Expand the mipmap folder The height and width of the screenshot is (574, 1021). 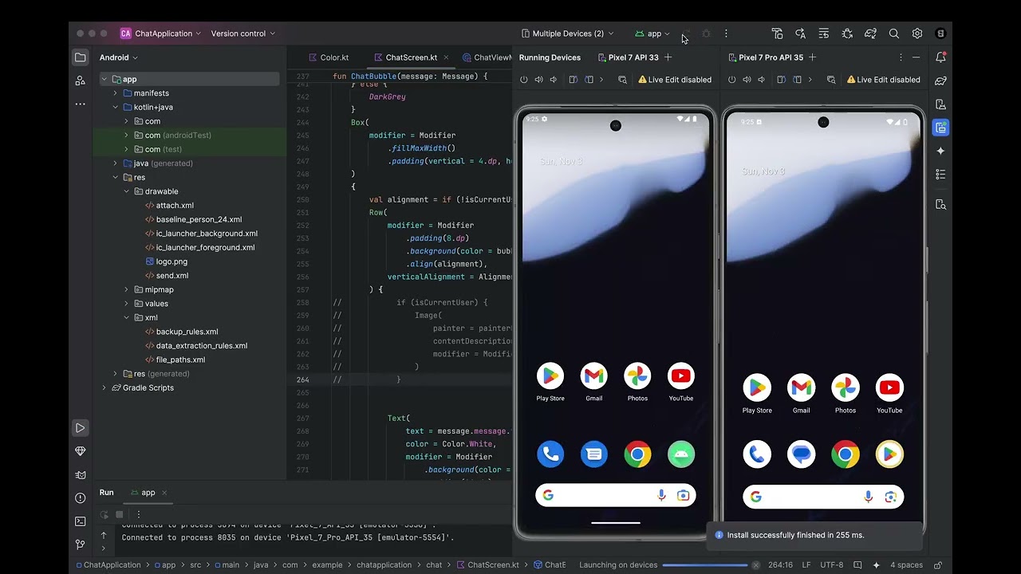[x=126, y=289]
